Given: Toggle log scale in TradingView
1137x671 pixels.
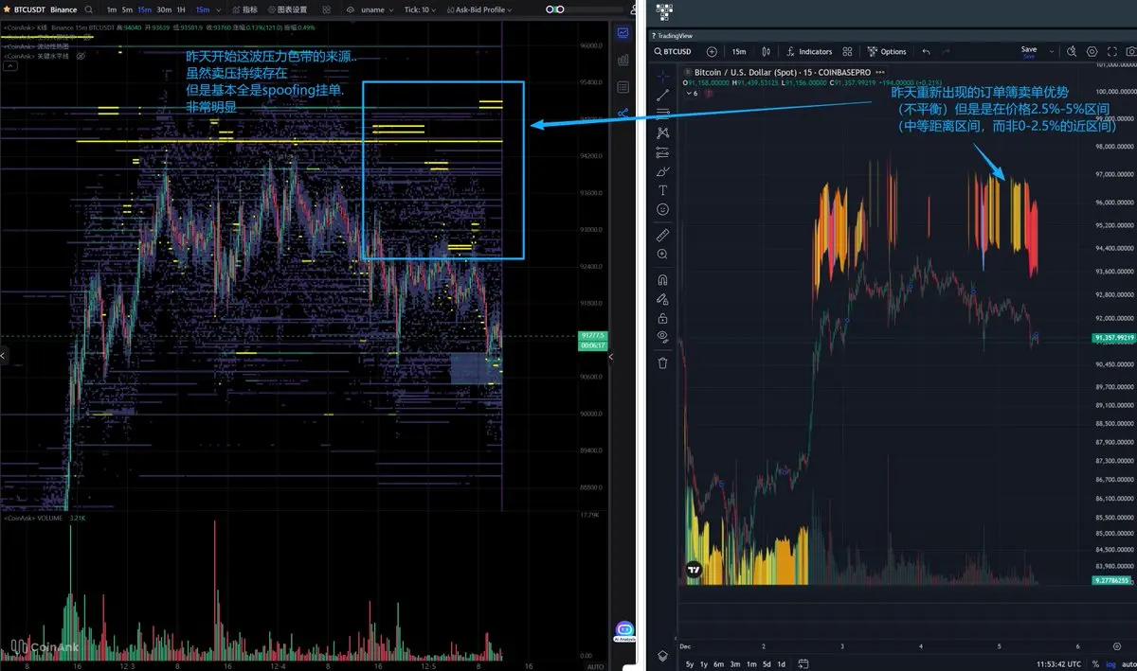Looking at the screenshot, I should tap(1110, 663).
